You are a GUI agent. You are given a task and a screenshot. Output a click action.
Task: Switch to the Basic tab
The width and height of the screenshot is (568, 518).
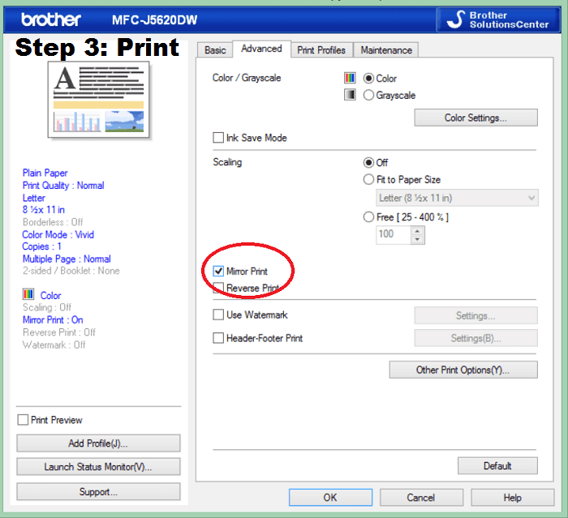coord(215,50)
